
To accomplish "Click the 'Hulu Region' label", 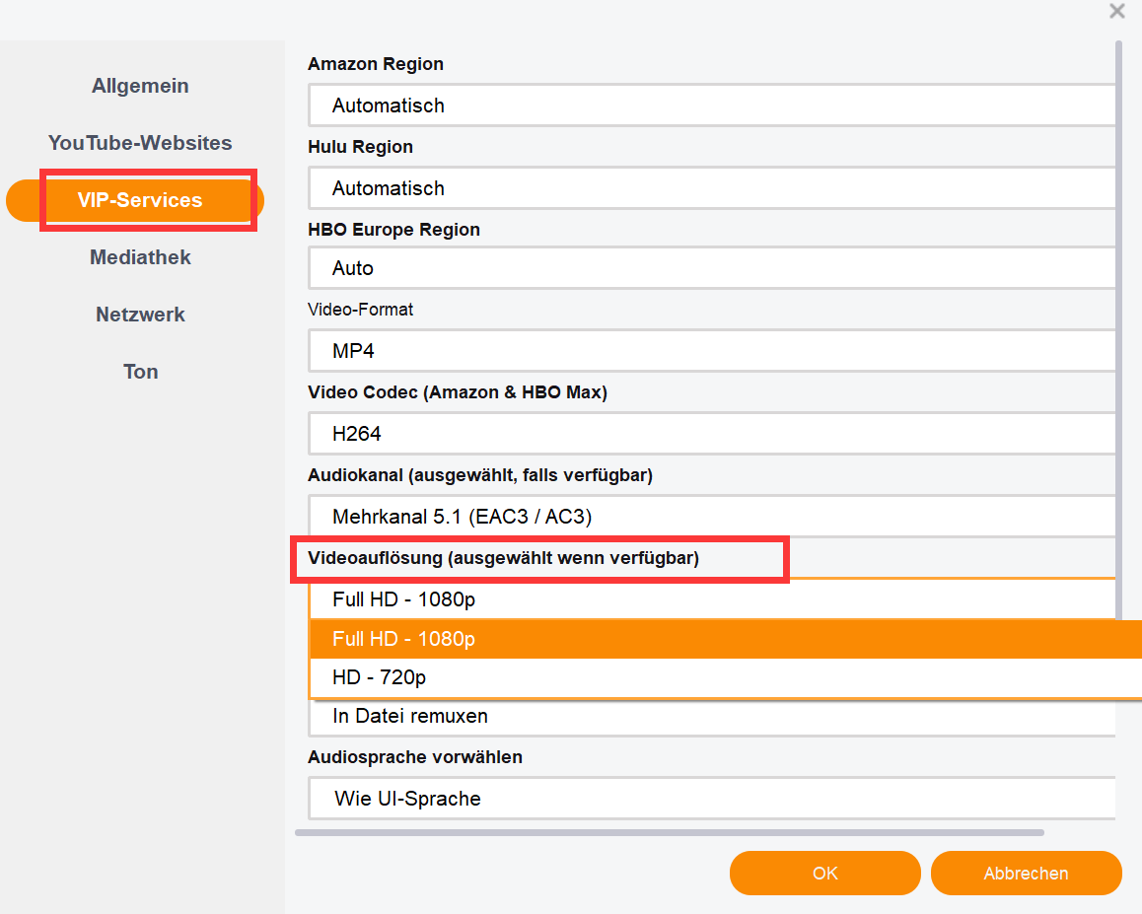I will pyautogui.click(x=361, y=147).
